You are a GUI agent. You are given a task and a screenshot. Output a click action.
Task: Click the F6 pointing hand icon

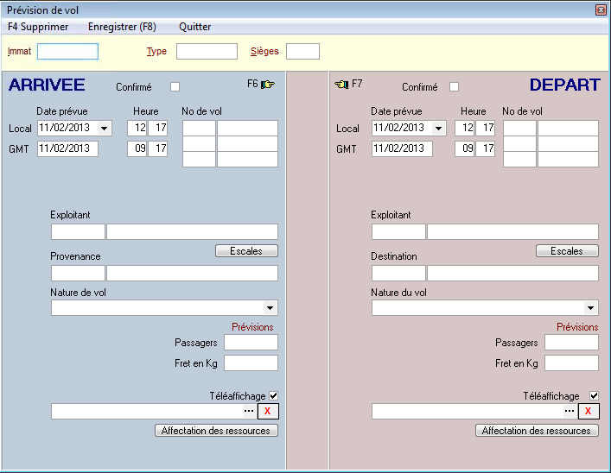(x=268, y=85)
